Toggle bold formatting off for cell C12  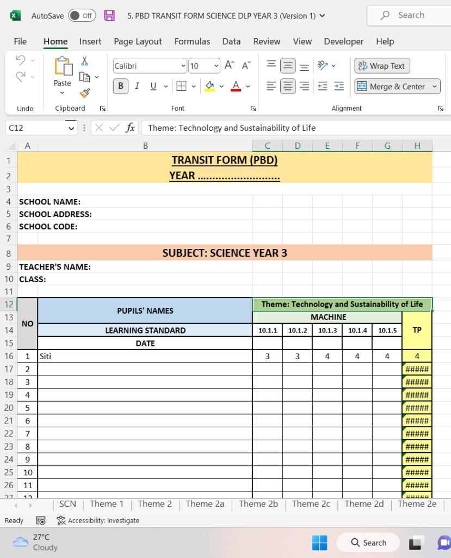pyautogui.click(x=120, y=86)
